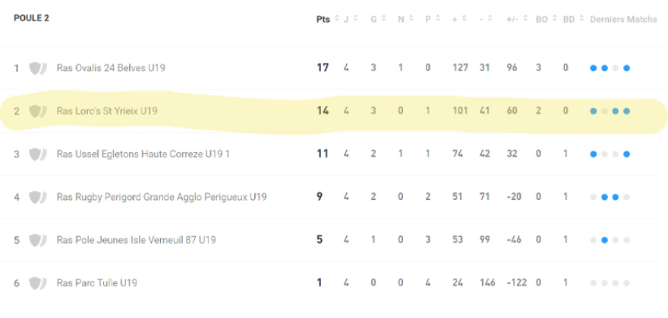Screen dimensions: 668x318
Task: Click the Ras Lorc's St Yrieix crest icon
Action: point(36,111)
